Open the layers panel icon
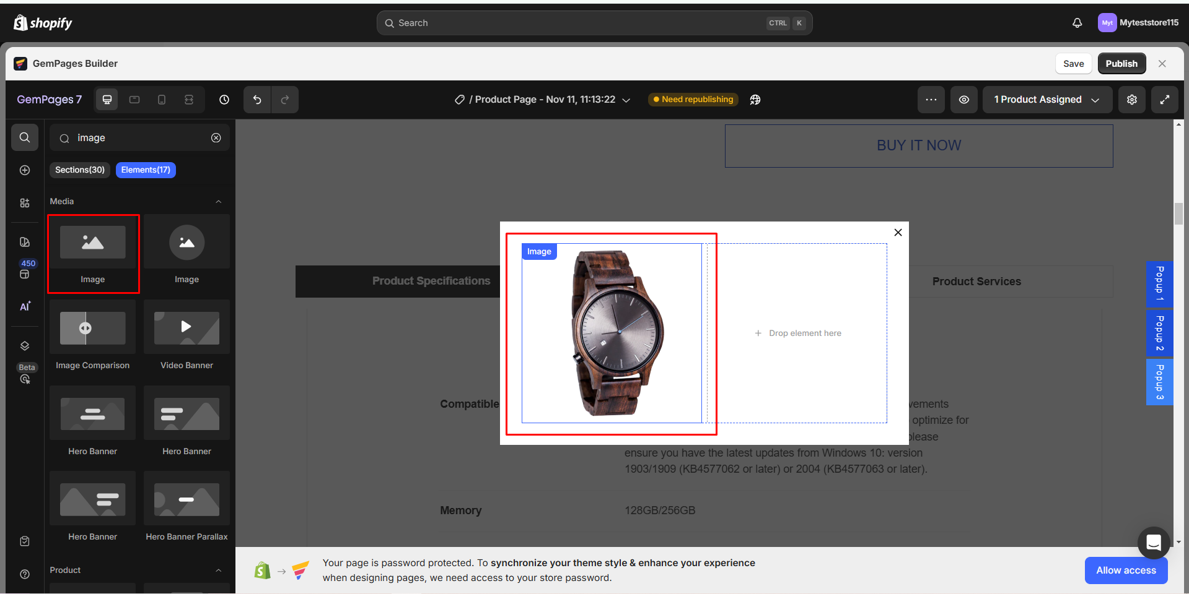This screenshot has width=1189, height=594. pos(25,346)
